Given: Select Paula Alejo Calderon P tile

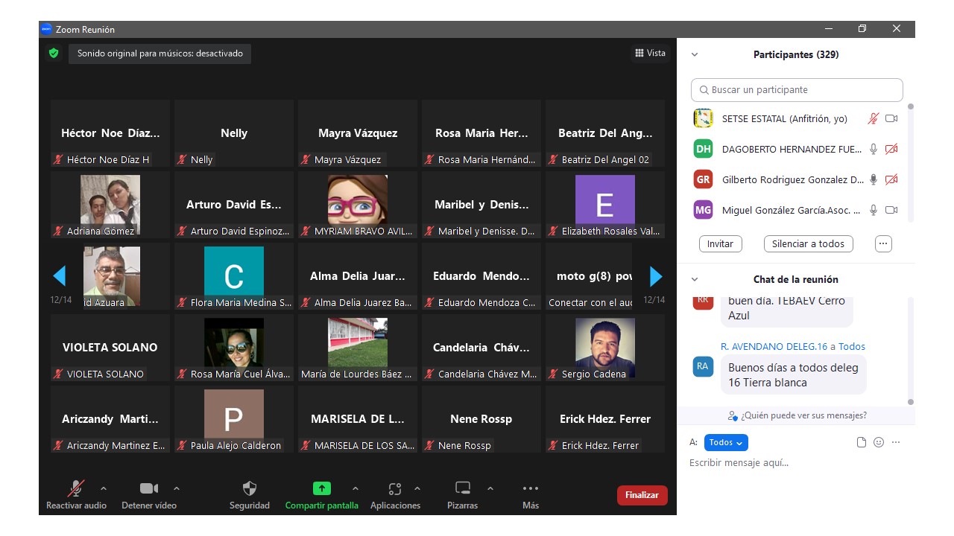Looking at the screenshot, I should 234,419.
